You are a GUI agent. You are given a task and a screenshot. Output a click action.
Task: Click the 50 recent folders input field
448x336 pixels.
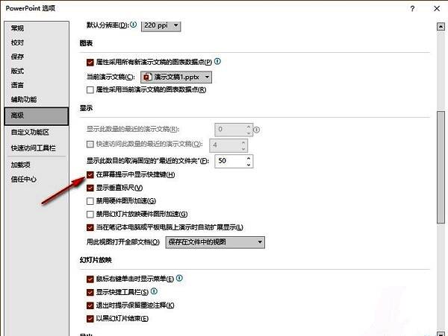point(230,162)
